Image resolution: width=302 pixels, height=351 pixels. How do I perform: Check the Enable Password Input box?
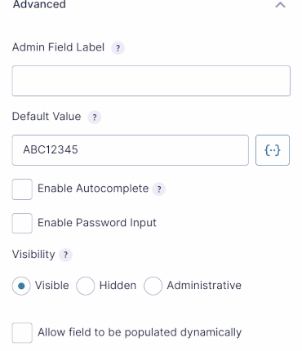22,224
